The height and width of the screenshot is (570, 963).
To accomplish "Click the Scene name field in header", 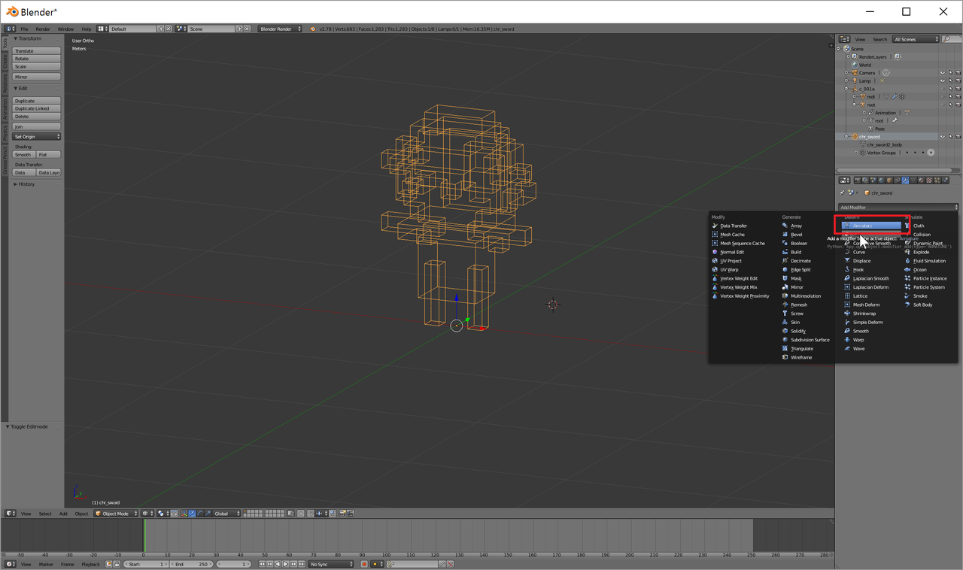I will (x=211, y=29).
